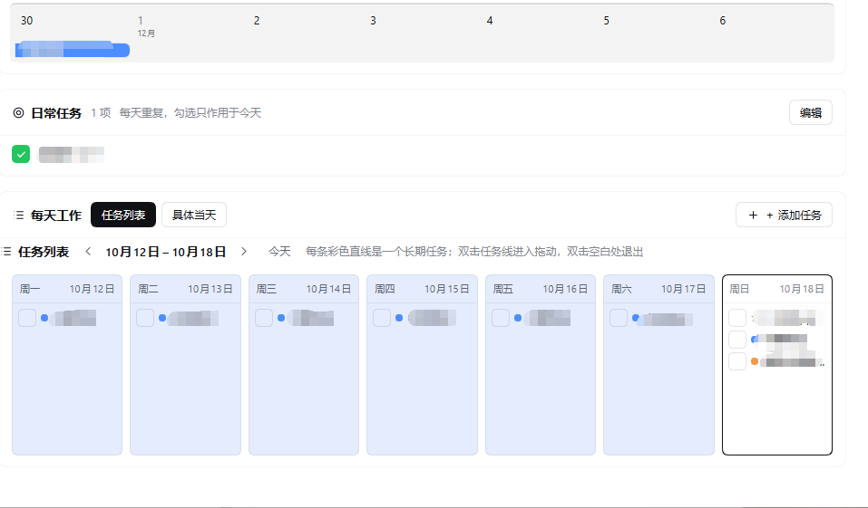Click the target icon beside 日常任务

pos(19,113)
